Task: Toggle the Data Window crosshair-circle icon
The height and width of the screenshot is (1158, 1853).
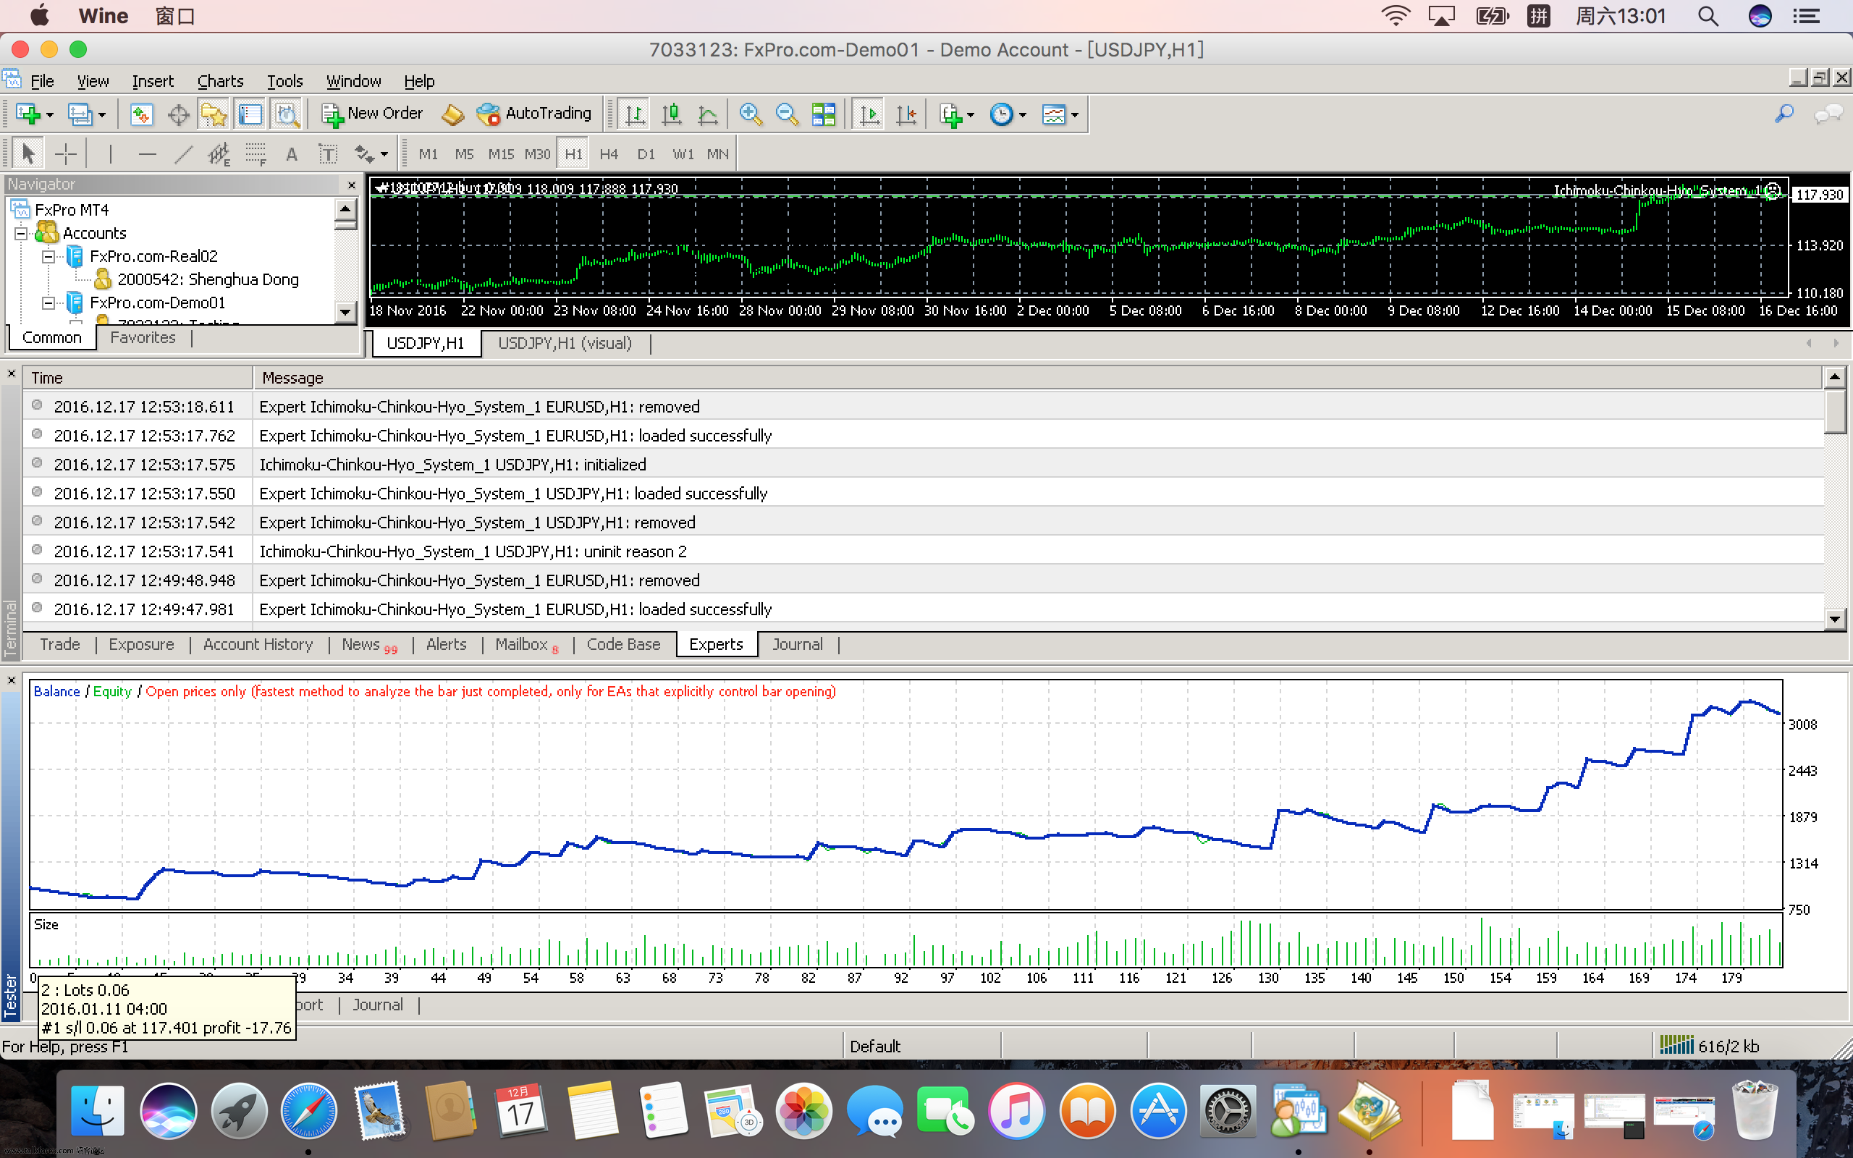Action: 178,115
